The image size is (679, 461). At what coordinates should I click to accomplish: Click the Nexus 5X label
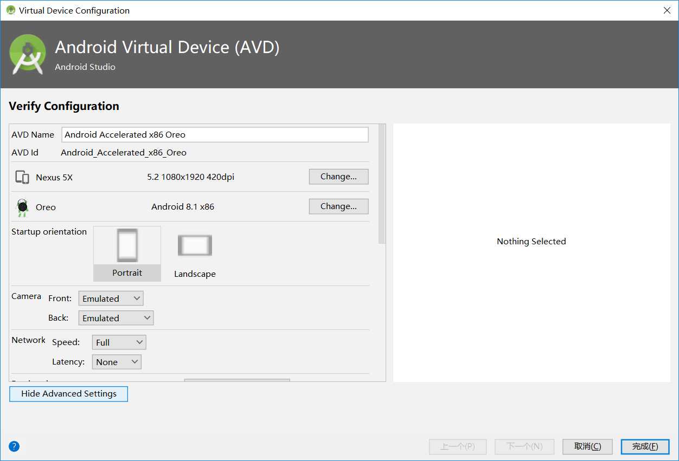[x=54, y=178]
